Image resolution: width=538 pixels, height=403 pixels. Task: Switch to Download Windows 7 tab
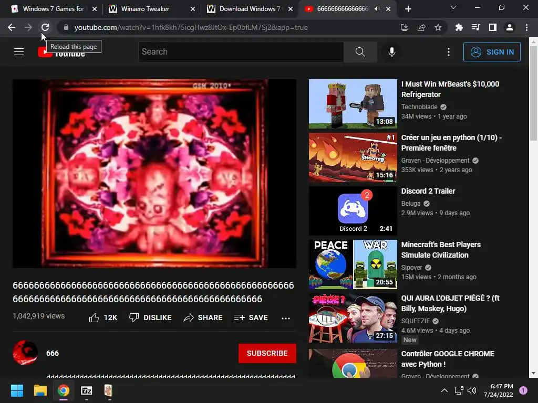pos(245,9)
